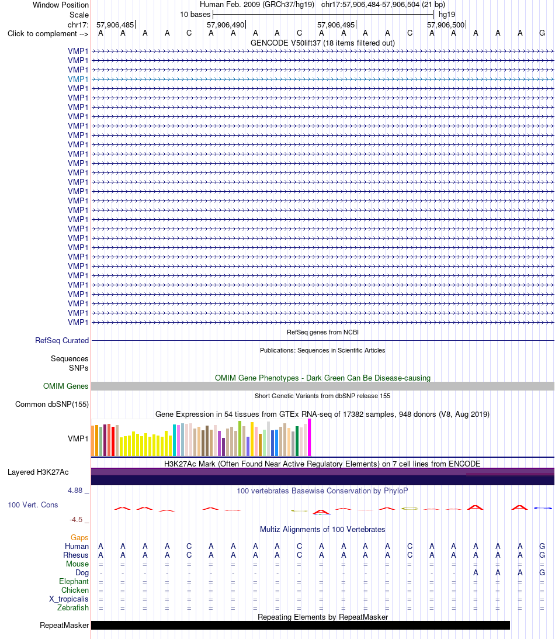Image resolution: width=555 pixels, height=639 pixels.
Task: Select the 'Zebrafish' alignment row label
Action: click(x=73, y=607)
